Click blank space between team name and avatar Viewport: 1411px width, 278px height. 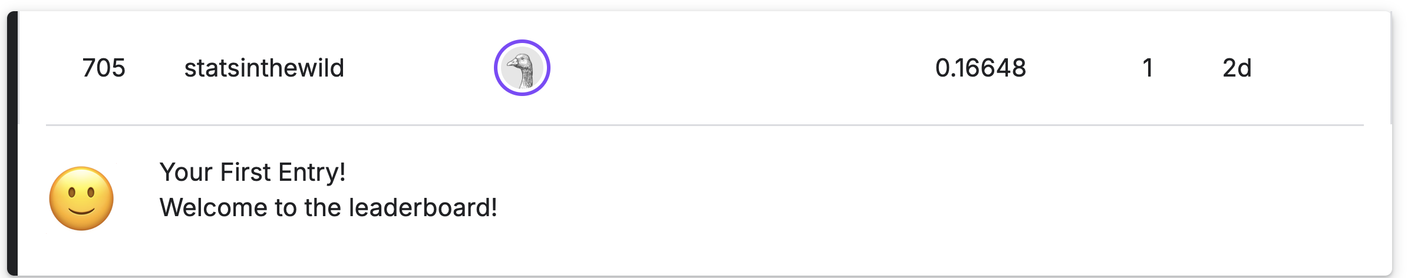tap(418, 68)
